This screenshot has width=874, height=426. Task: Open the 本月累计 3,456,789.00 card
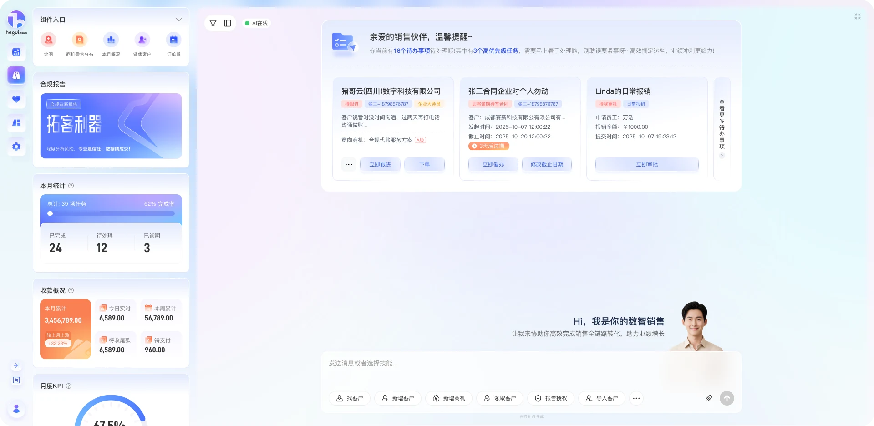pyautogui.click(x=66, y=329)
